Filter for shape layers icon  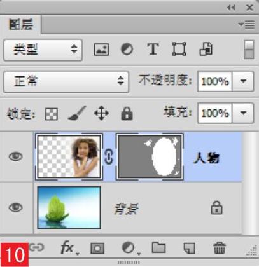tap(179, 49)
